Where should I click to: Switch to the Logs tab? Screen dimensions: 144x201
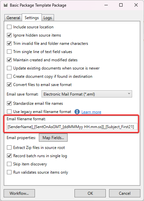pos(47,18)
